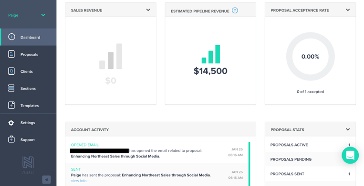Open Clients menu item
Image resolution: width=364 pixels, height=186 pixels.
point(28,71)
